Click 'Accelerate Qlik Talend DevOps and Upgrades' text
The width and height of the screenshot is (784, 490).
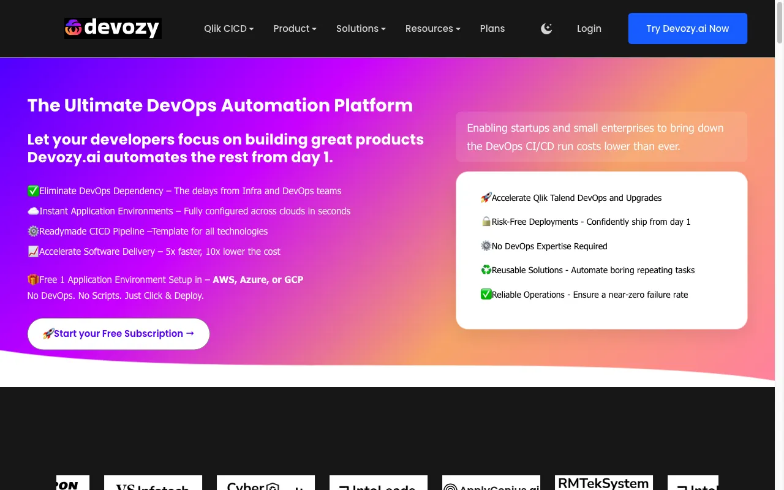click(x=576, y=198)
